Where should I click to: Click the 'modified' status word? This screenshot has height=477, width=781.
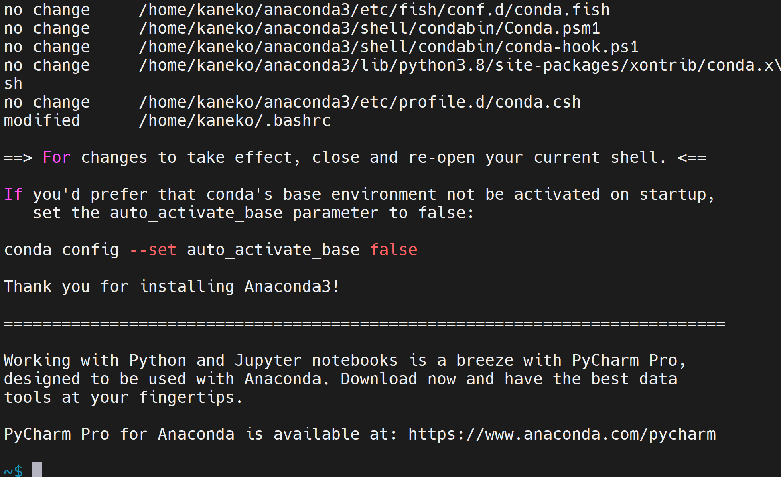[x=42, y=121]
